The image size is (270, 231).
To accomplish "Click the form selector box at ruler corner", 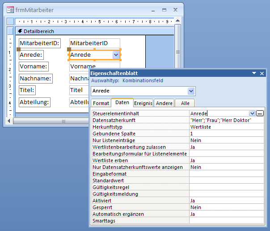I will pos(10,21).
